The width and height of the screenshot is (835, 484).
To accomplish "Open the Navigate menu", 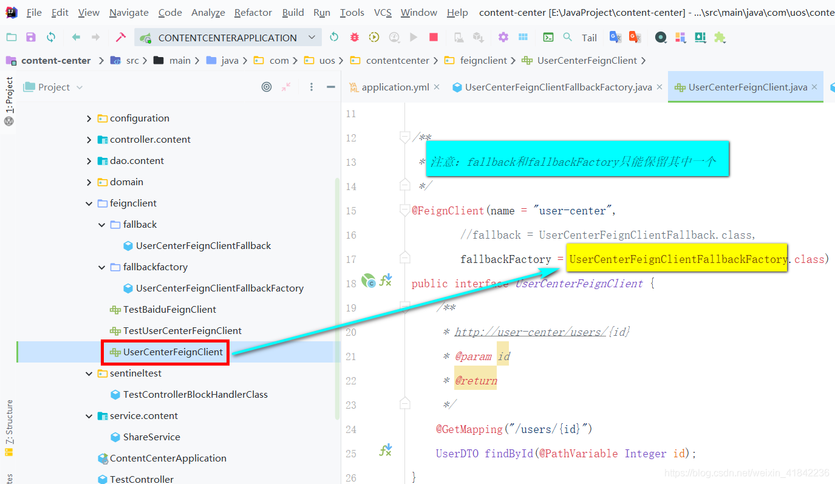I will 129,12.
